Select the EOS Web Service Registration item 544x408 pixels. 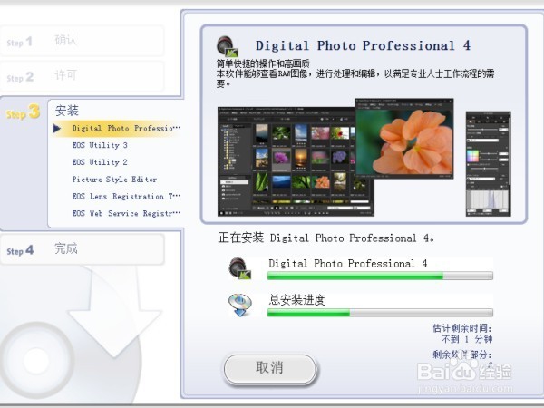click(126, 213)
